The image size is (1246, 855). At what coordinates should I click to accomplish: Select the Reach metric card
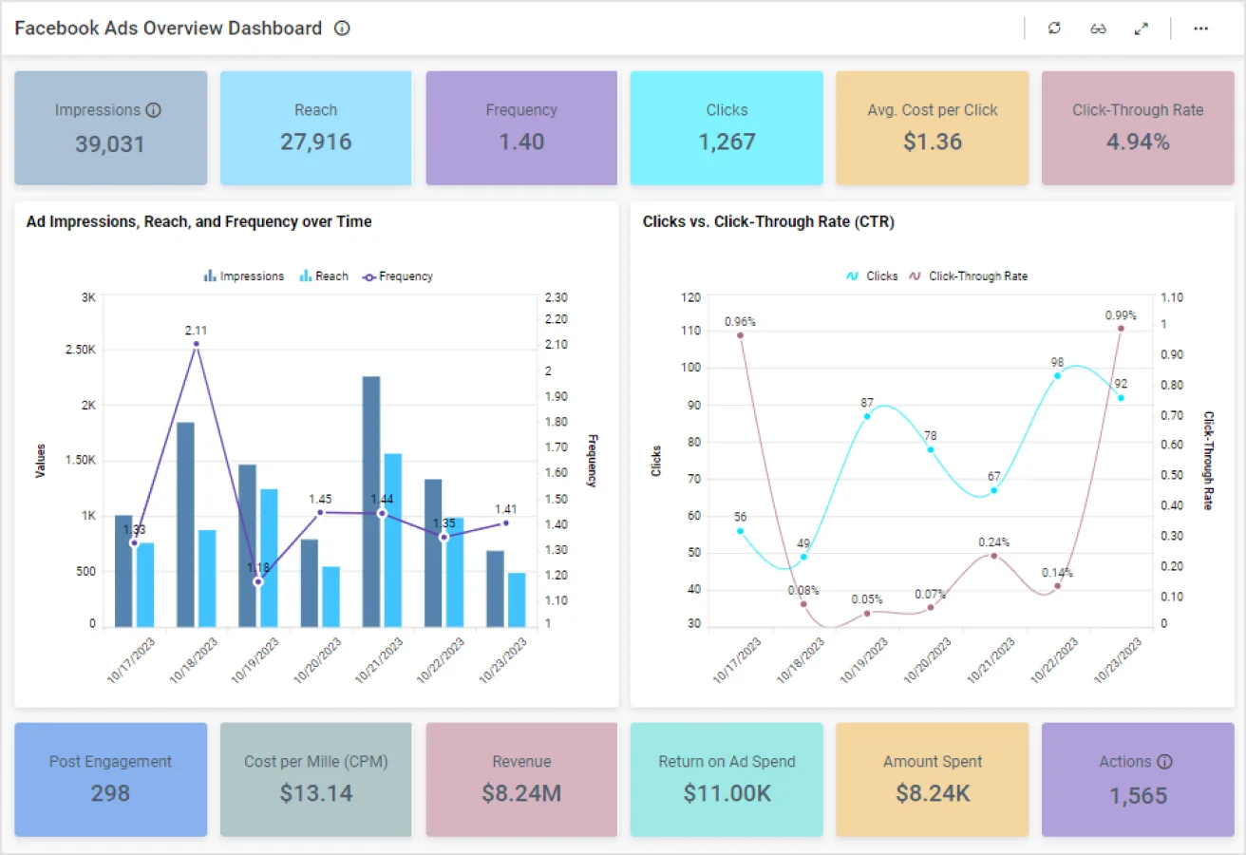click(x=315, y=128)
